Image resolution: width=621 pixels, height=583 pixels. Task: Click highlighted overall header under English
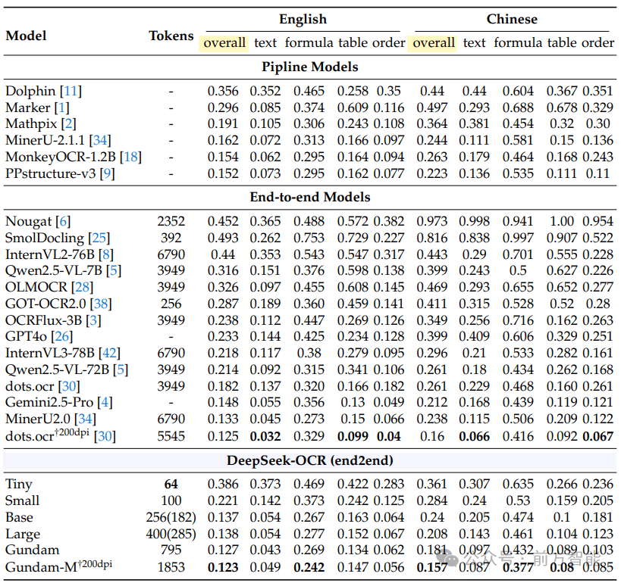(x=224, y=43)
